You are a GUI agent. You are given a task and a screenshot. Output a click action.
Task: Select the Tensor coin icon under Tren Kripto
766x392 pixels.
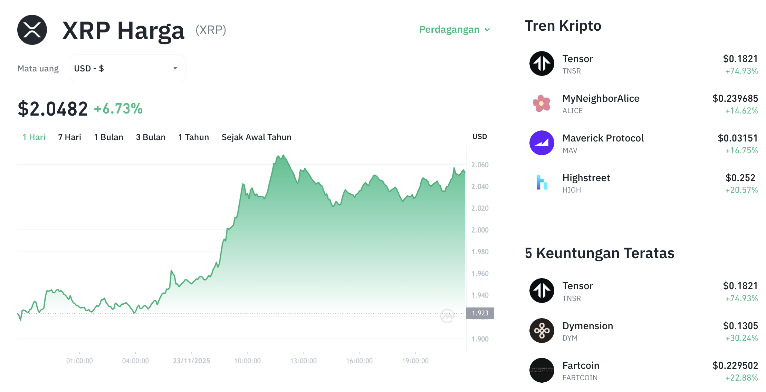point(542,64)
